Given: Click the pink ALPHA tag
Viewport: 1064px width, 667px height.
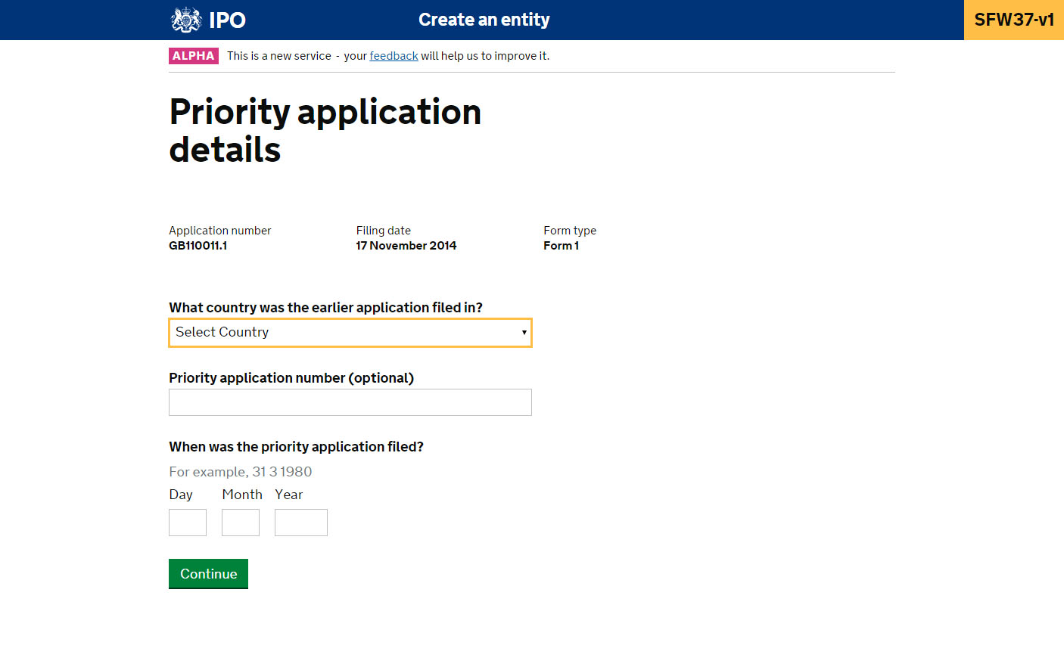Looking at the screenshot, I should click(194, 56).
